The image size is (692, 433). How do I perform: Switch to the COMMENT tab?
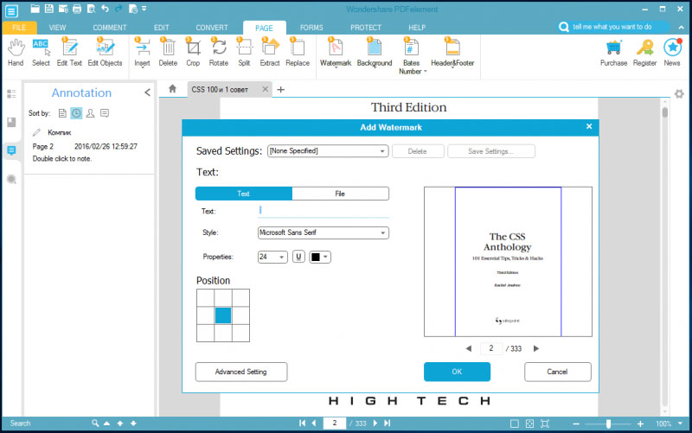pyautogui.click(x=110, y=28)
